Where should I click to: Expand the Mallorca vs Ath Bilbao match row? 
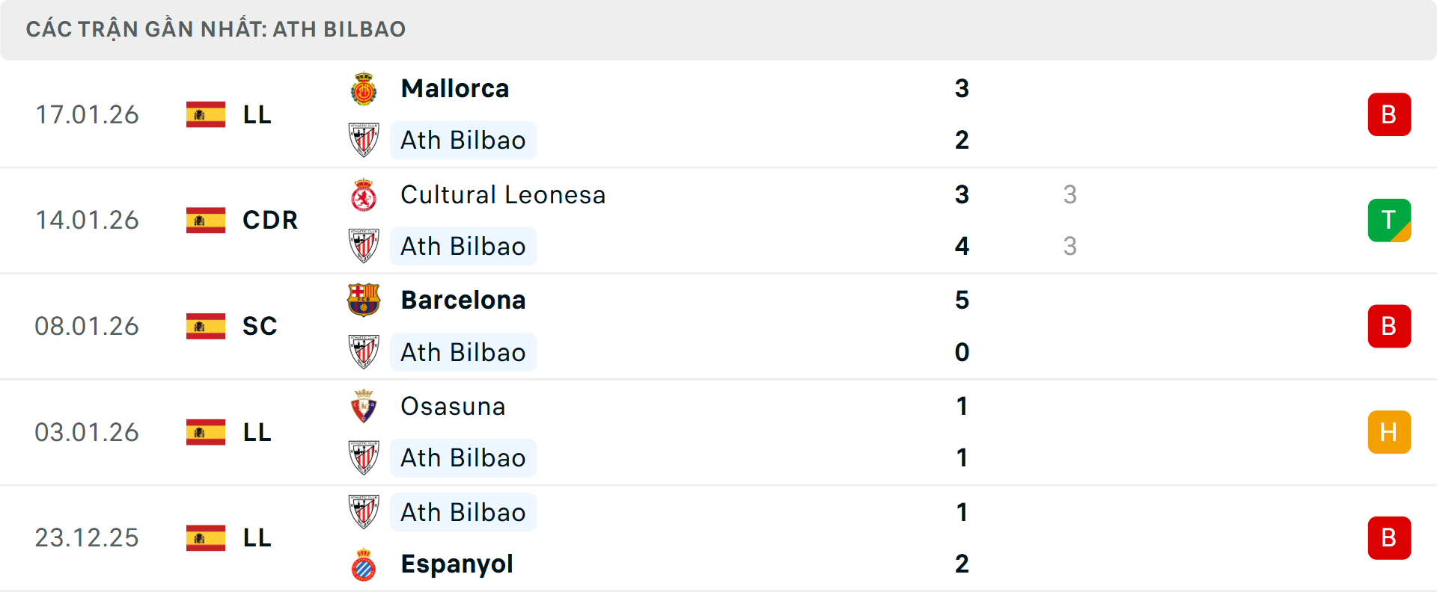pos(718,114)
